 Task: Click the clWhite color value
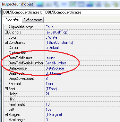(51, 37)
